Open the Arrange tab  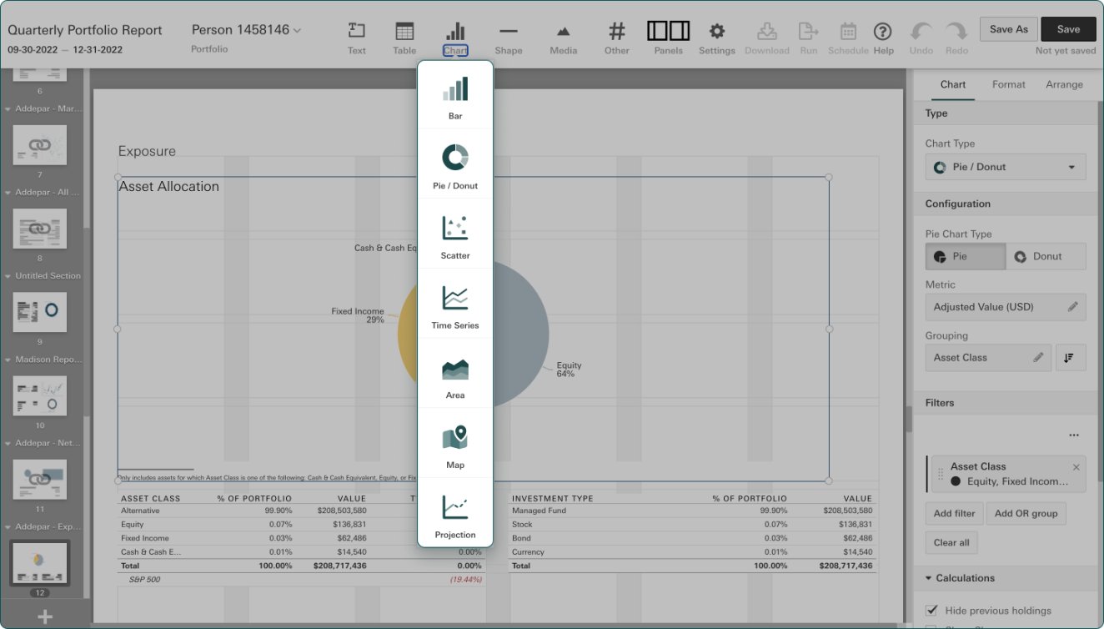click(x=1064, y=84)
